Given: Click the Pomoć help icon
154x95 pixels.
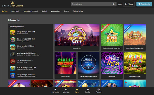Looking at the screenshot, I should (x=99, y=90).
